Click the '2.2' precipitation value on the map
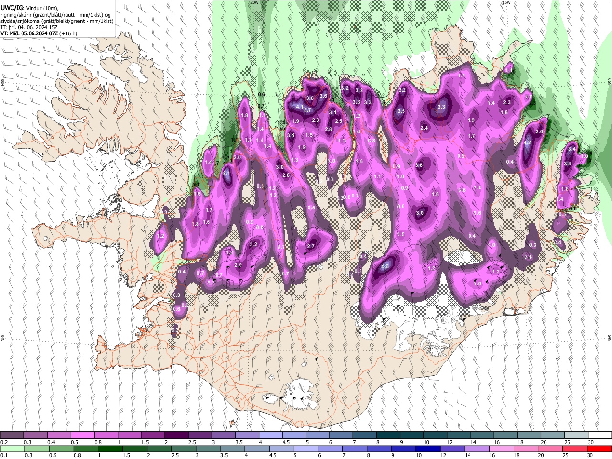The image size is (612, 459). pos(253,244)
